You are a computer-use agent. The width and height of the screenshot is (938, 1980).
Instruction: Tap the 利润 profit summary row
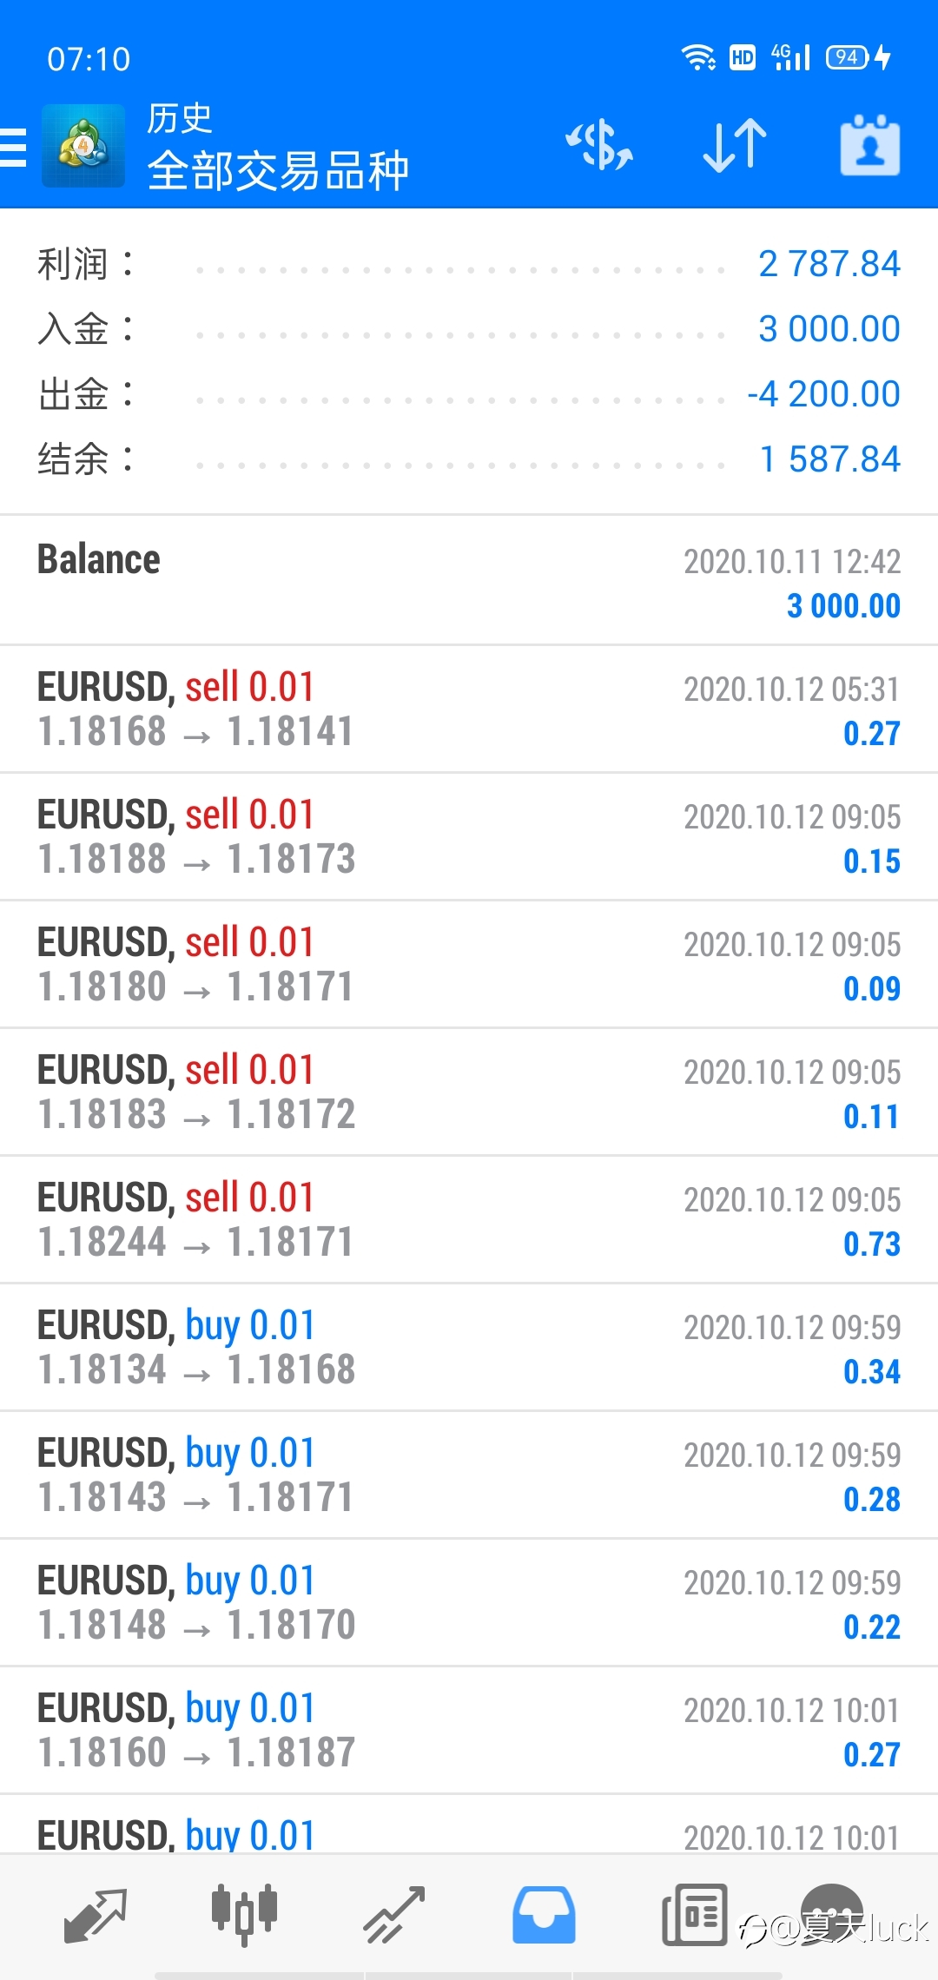469,264
